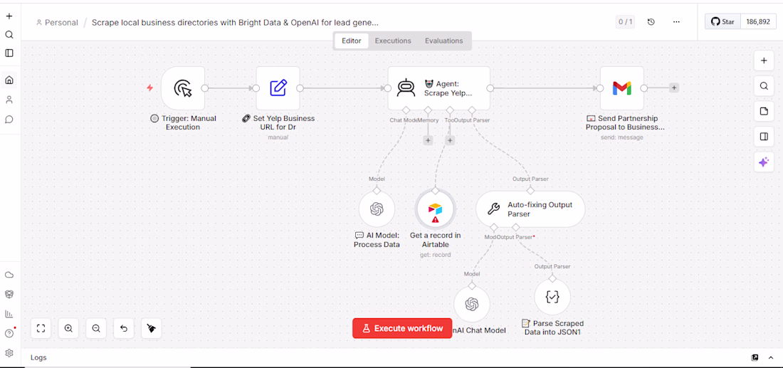Zoom in on the canvas

coord(68,328)
